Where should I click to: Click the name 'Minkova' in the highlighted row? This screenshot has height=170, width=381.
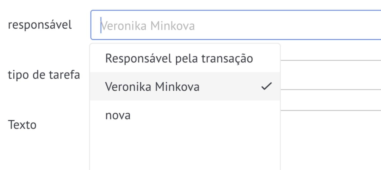(x=177, y=87)
